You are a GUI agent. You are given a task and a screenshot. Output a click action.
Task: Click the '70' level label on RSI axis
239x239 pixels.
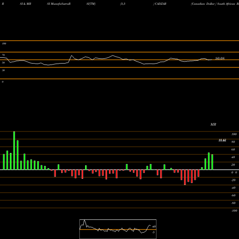pyautogui.click(x=3, y=55)
